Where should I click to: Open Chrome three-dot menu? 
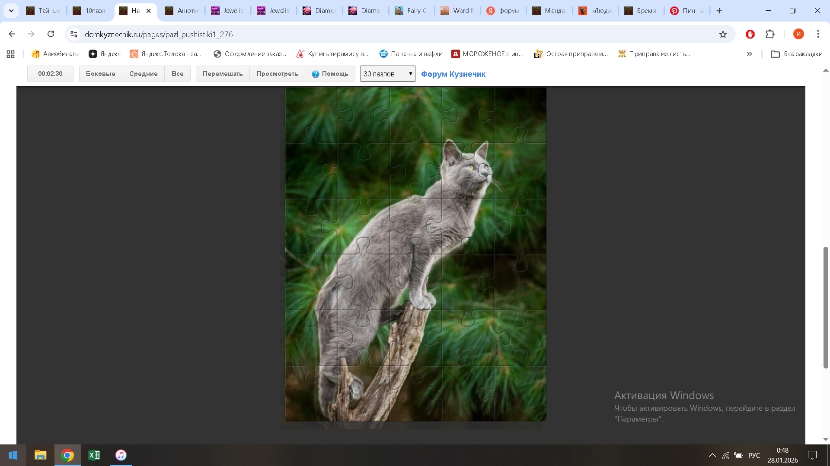[818, 34]
